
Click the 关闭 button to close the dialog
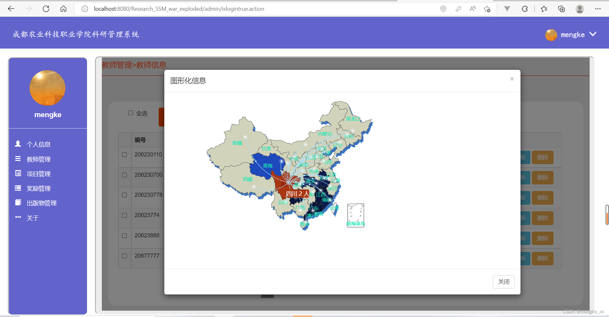[x=503, y=281]
